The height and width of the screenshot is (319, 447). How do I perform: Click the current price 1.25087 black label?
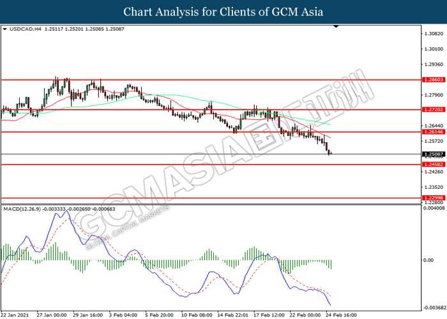(x=434, y=154)
